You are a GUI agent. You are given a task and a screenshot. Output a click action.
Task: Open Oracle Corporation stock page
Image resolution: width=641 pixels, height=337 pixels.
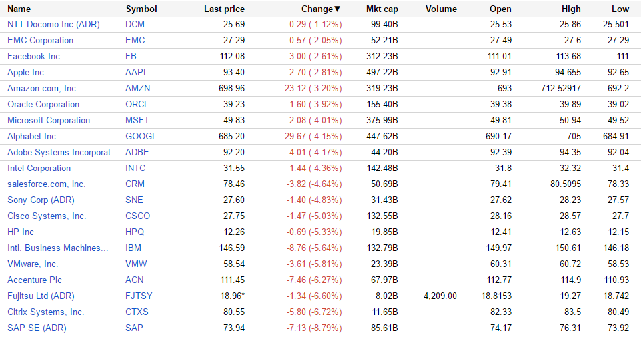(x=43, y=105)
